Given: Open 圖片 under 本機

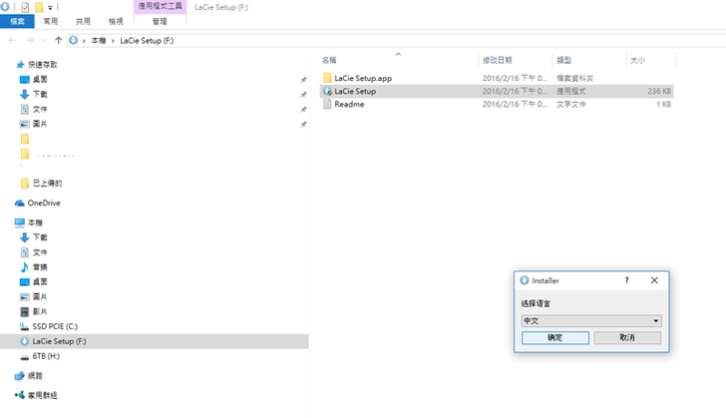Looking at the screenshot, I should [40, 296].
